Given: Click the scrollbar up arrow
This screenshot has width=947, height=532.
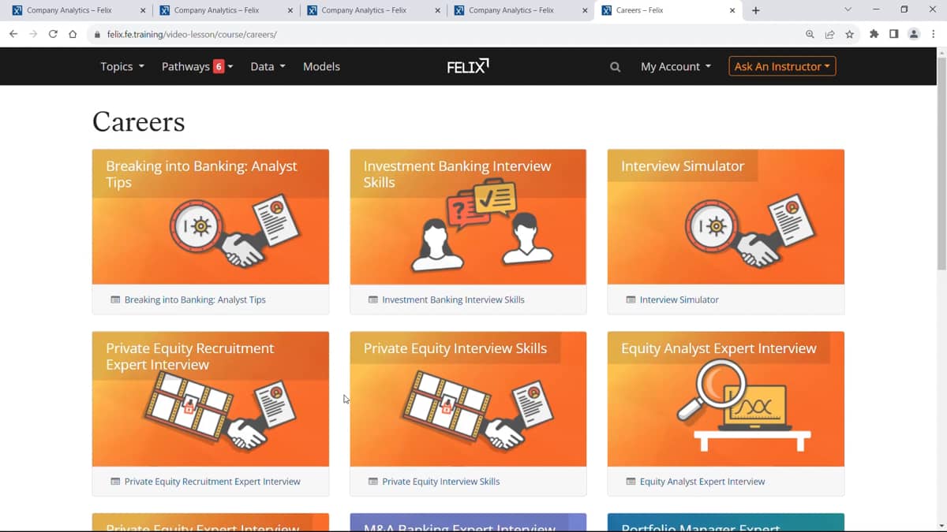Looking at the screenshot, I should click(x=941, y=53).
